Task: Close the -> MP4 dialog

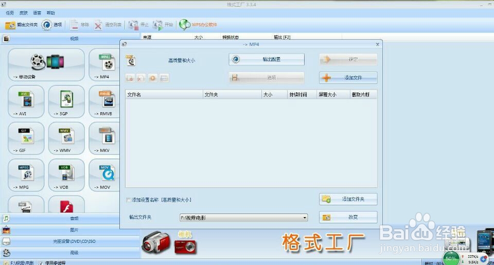Action: click(377, 44)
